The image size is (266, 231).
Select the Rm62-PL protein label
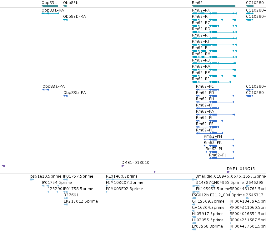pyautogui.click(x=214, y=149)
